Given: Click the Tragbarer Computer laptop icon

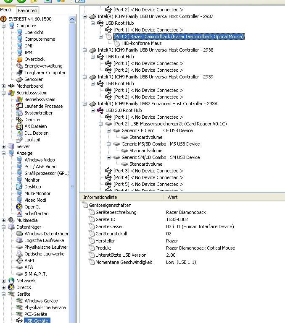Looking at the screenshot, I should (x=19, y=73).
